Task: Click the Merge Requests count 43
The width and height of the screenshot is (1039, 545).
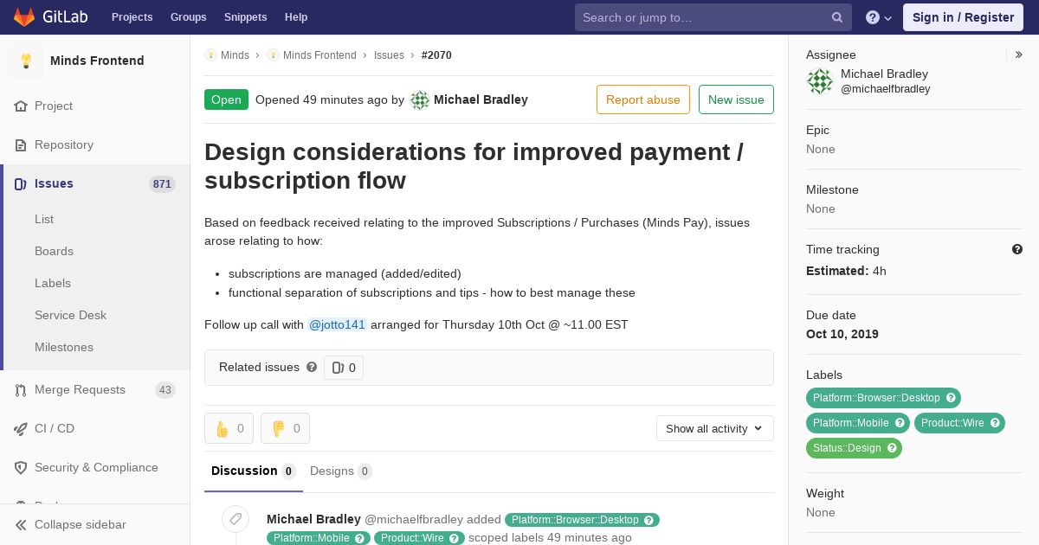Action: pos(165,389)
